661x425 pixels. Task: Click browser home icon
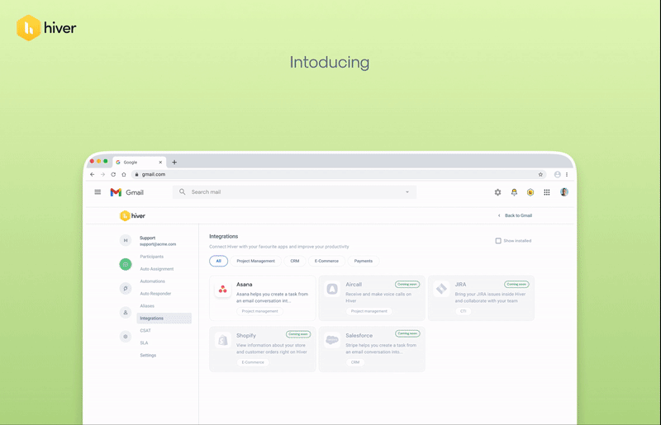click(x=124, y=174)
